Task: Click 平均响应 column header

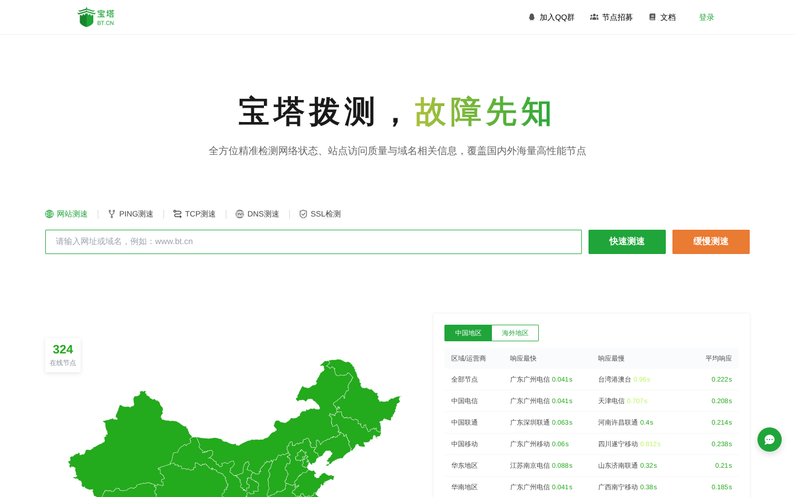Action: (719, 358)
